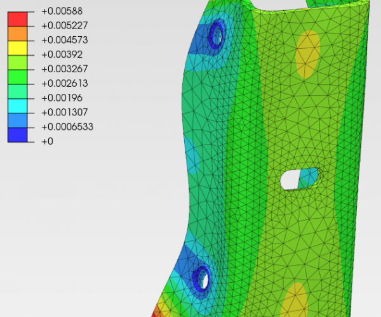The height and width of the screenshot is (317, 381).
Task: Click the oblong slot in the model
Action: pyautogui.click(x=299, y=179)
